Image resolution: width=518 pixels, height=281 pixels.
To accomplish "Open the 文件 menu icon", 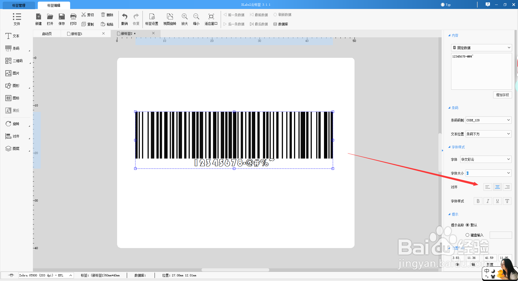I will (17, 19).
